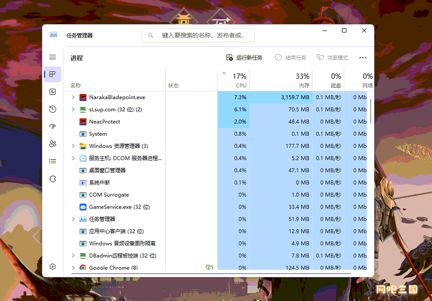Click the search box in Task Manager
Viewport: 432px width, 301px height.
(x=198, y=35)
